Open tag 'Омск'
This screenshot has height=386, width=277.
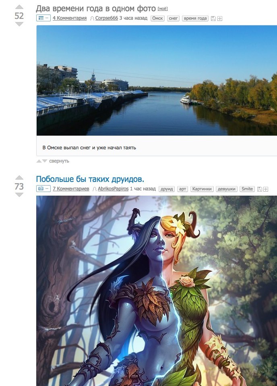point(157,18)
